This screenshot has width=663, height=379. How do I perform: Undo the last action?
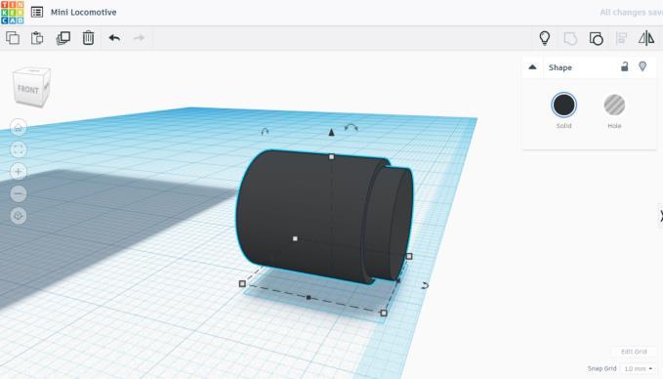pyautogui.click(x=114, y=38)
